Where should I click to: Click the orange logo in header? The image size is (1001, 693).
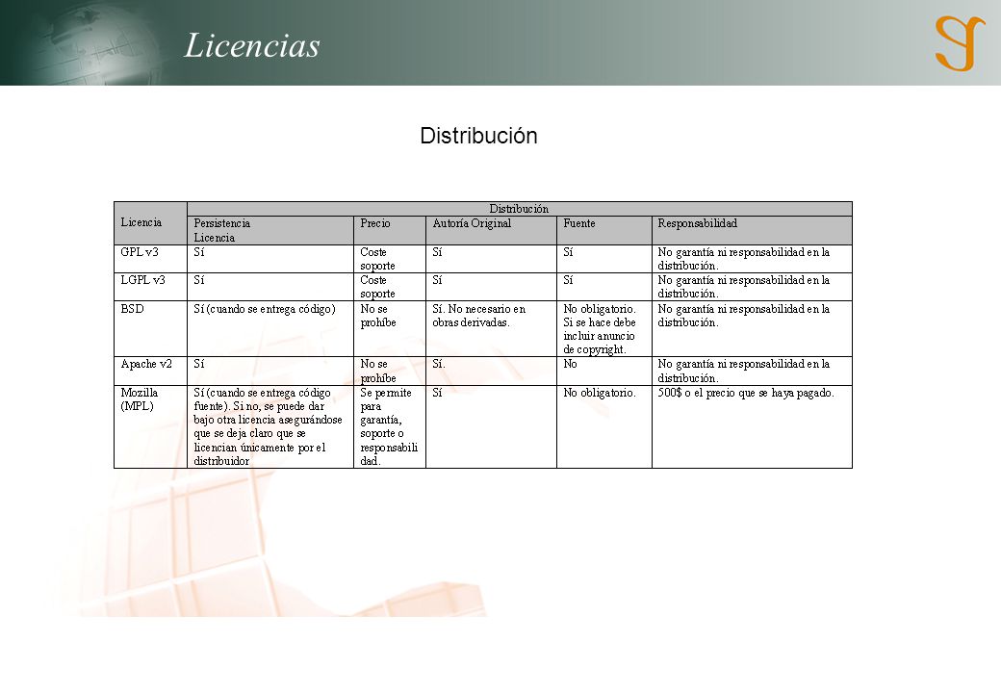click(960, 43)
